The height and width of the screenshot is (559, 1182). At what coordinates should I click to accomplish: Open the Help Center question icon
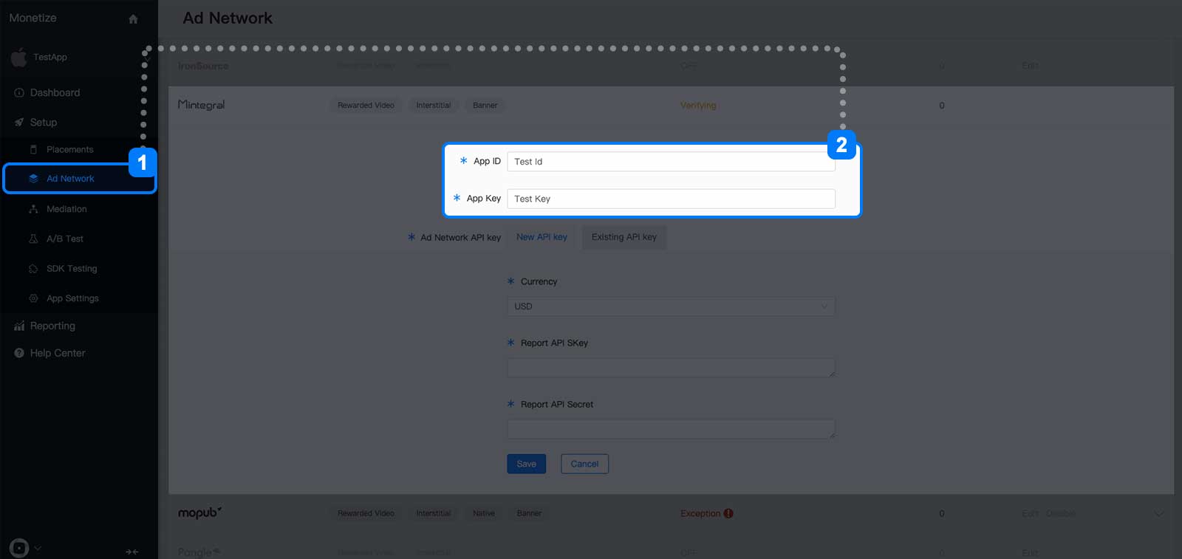tap(19, 353)
